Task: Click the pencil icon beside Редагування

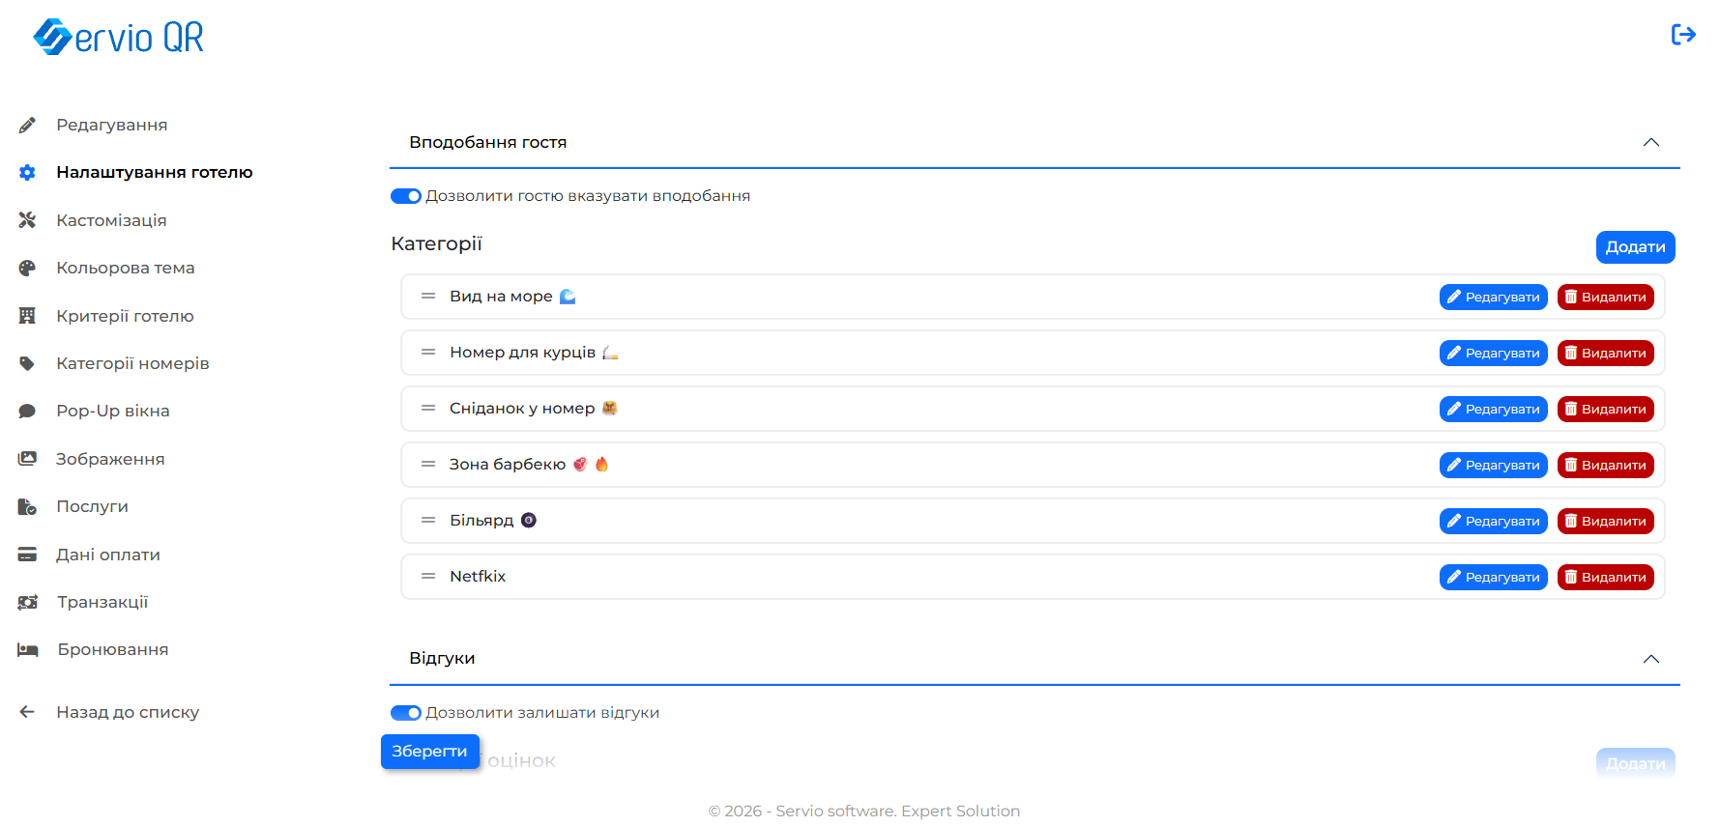Action: (27, 125)
